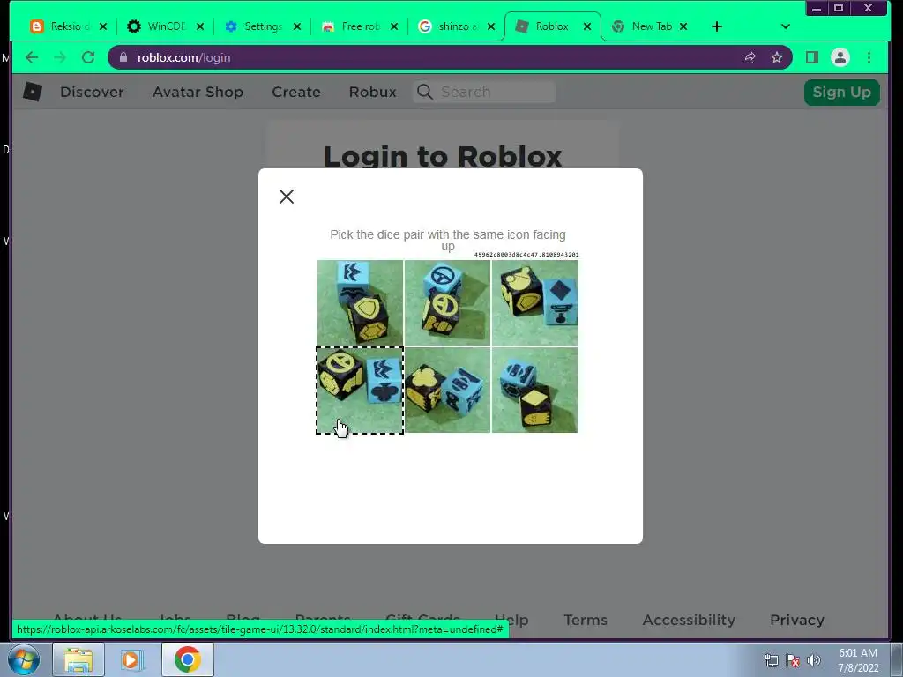Viewport: 903px width, 677px height.
Task: Click the green Sign Up button
Action: click(841, 92)
